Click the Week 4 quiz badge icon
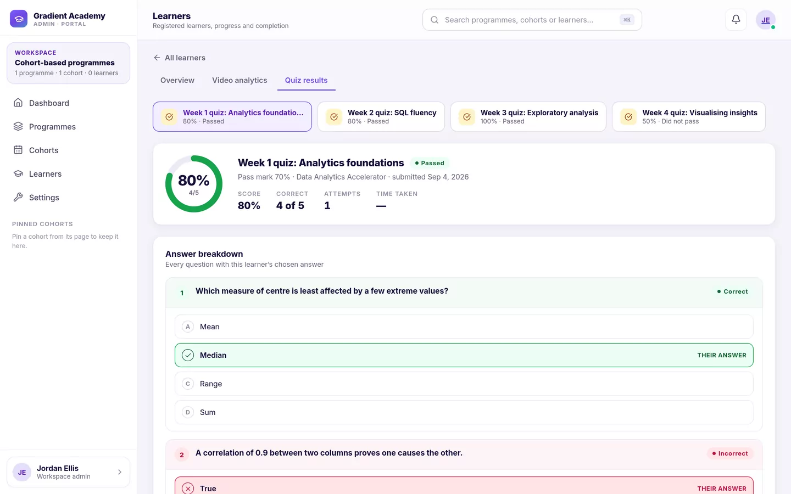This screenshot has height=494, width=791. (628, 117)
